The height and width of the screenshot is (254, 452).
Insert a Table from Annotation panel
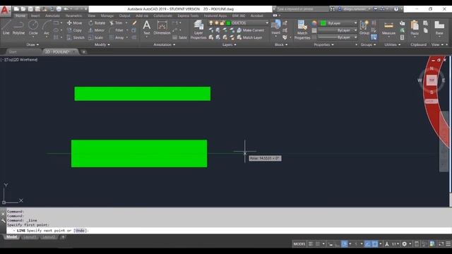180,37
